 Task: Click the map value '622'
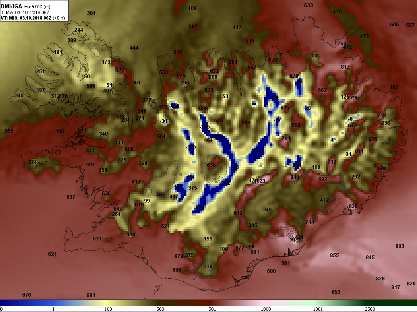(x=209, y=90)
